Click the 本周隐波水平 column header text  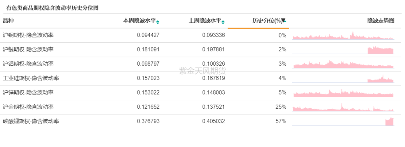pyautogui.click(x=139, y=21)
